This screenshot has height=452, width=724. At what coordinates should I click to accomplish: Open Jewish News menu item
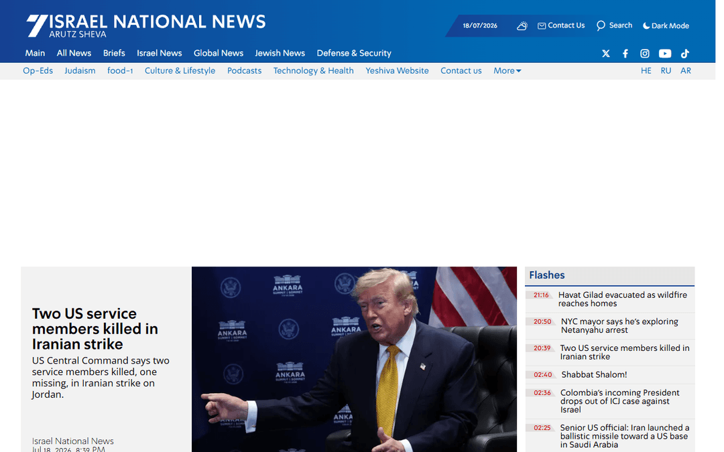click(280, 53)
